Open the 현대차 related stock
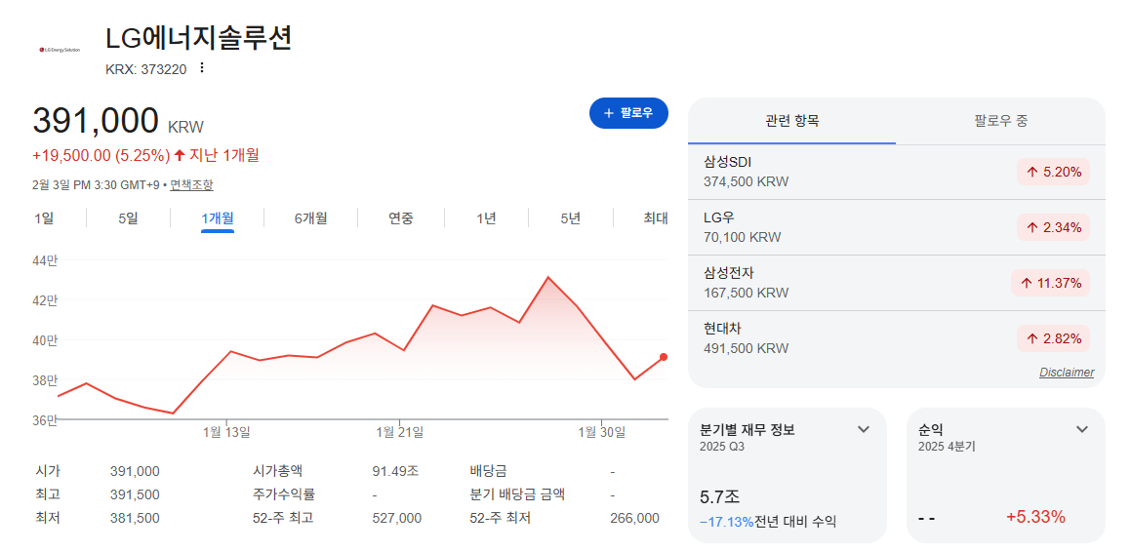 point(897,338)
